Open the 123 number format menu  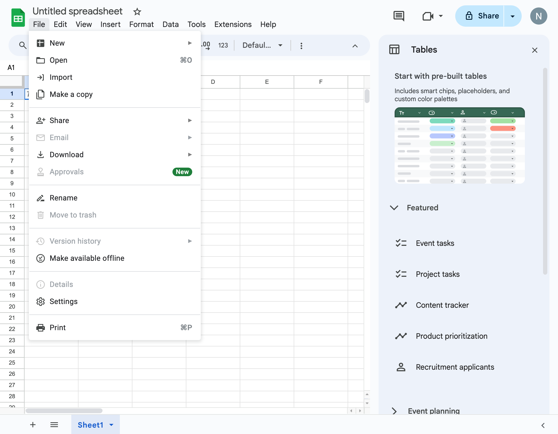click(223, 46)
